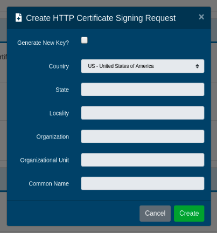This screenshot has width=217, height=233.
Task: Click the new-document icon in dialog header
Action: pos(18,18)
